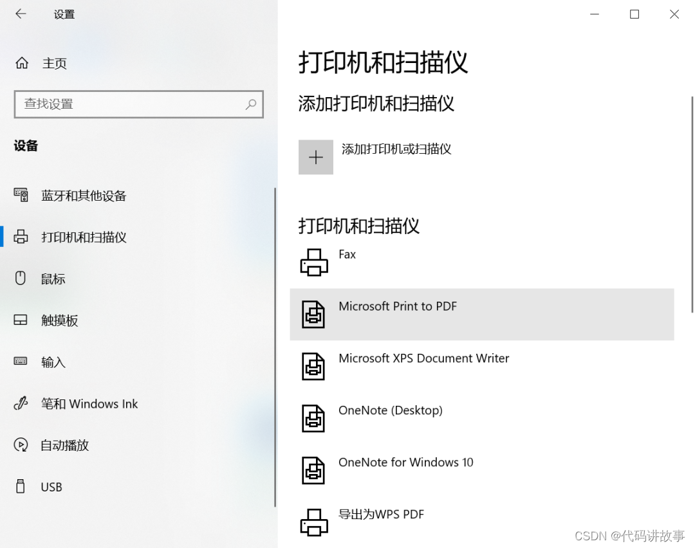695x548 pixels.
Task: Open 蓝牙和其他设备 label in sidebar
Action: coord(84,196)
